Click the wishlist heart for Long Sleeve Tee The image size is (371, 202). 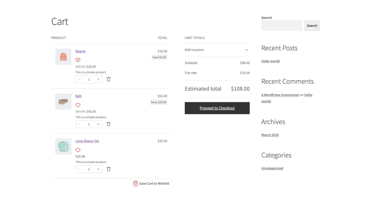coord(78,150)
